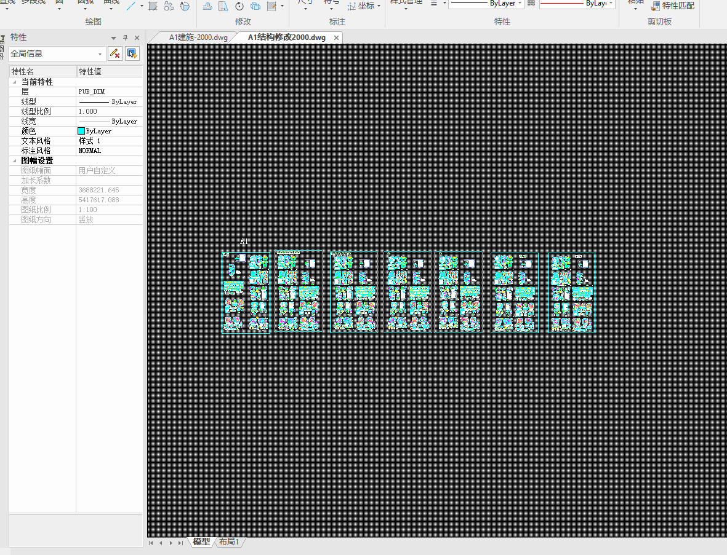Click the 特性名 column header

tap(42, 71)
